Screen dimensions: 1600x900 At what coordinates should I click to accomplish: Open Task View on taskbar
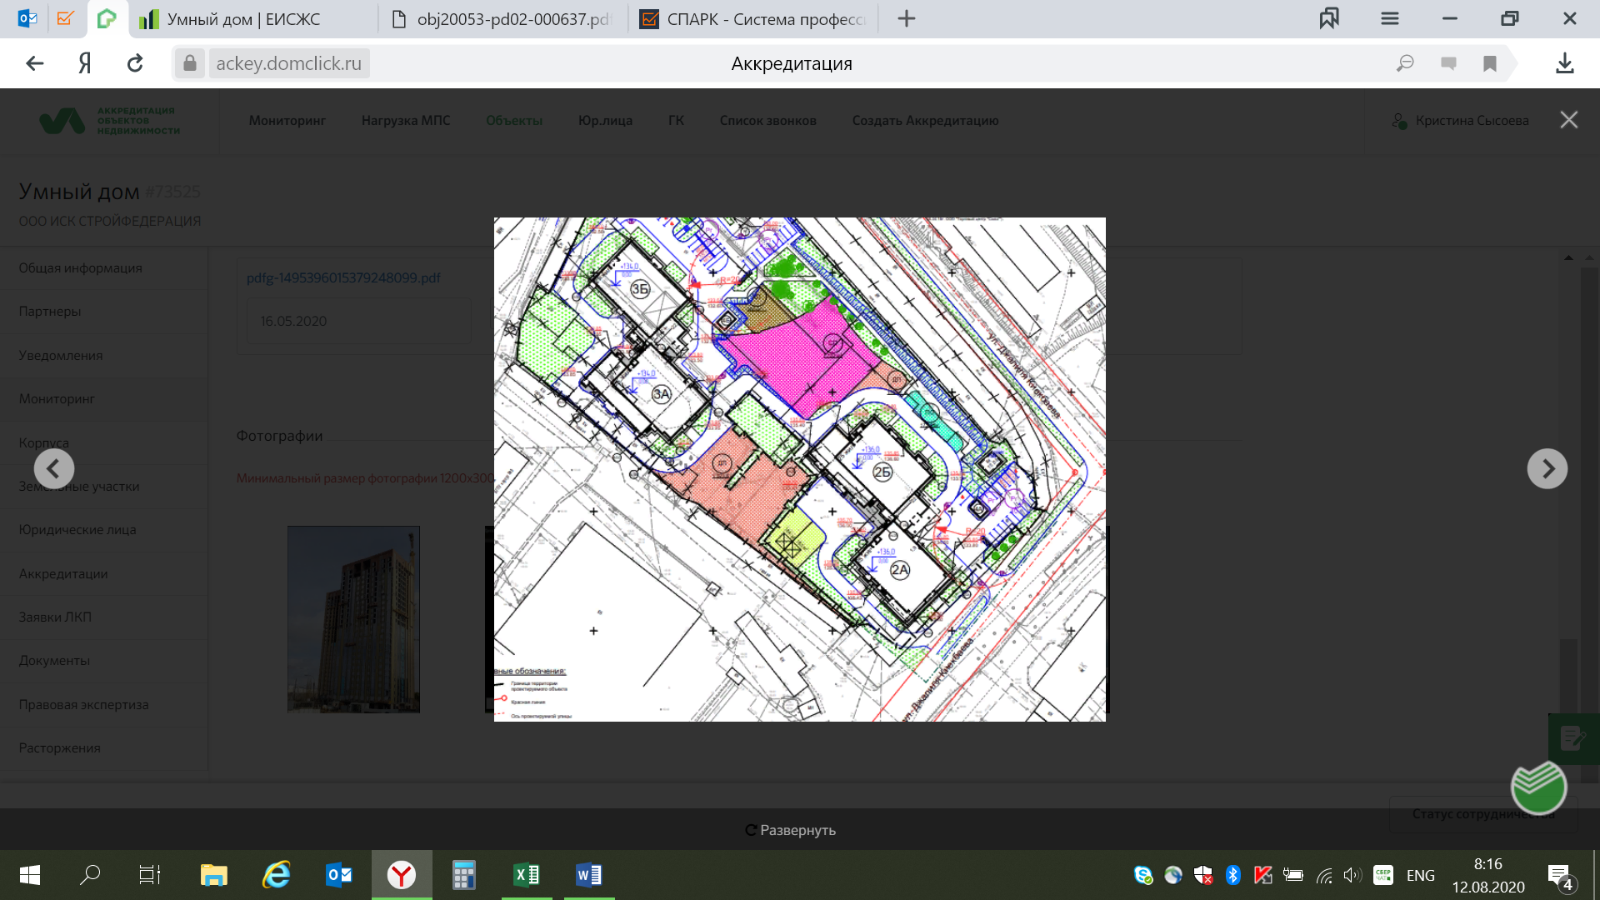150,875
